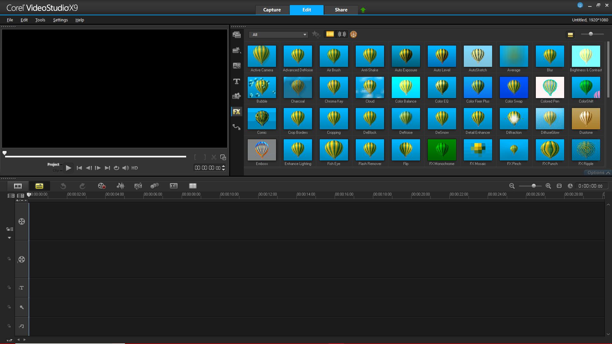The image size is (612, 344).
Task: Click the Record/Capture Option icon
Action: coord(102,186)
